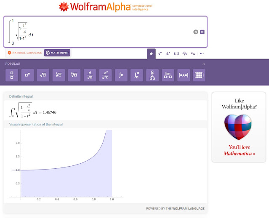Click the Wolfram Language footer link

[x=188, y=209]
